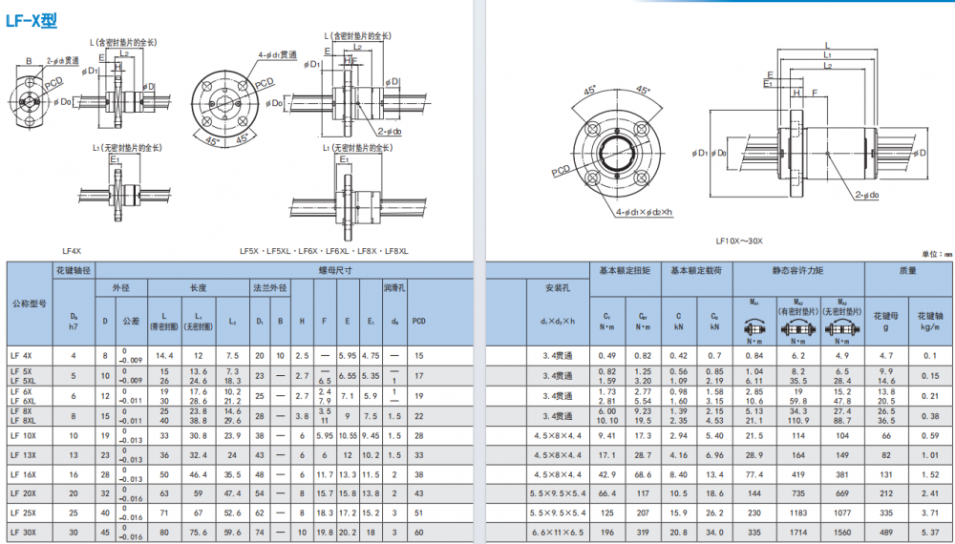Screen dimensions: 955x544
Task: Select the LF 30X row label
Action: point(24,530)
